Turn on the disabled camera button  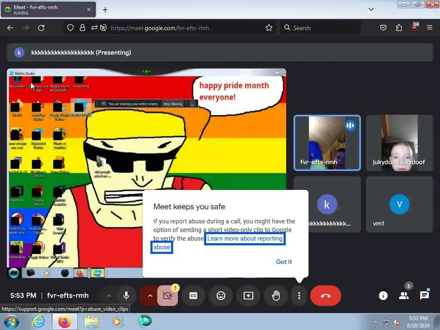(x=168, y=296)
